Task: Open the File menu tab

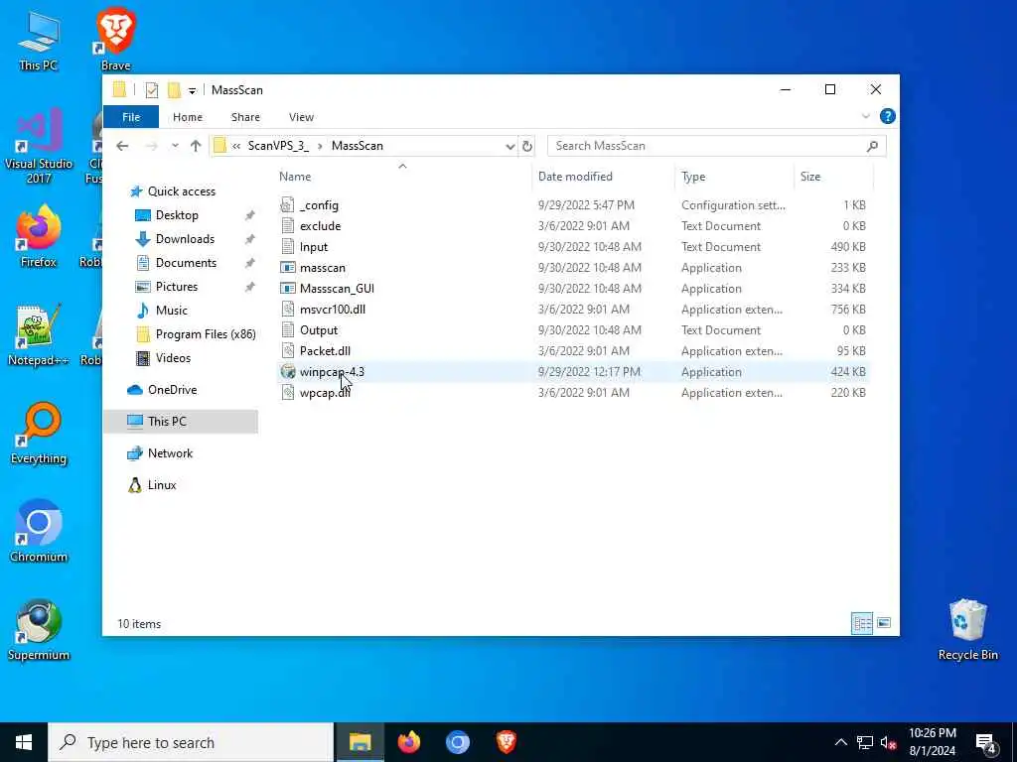Action: (x=131, y=117)
